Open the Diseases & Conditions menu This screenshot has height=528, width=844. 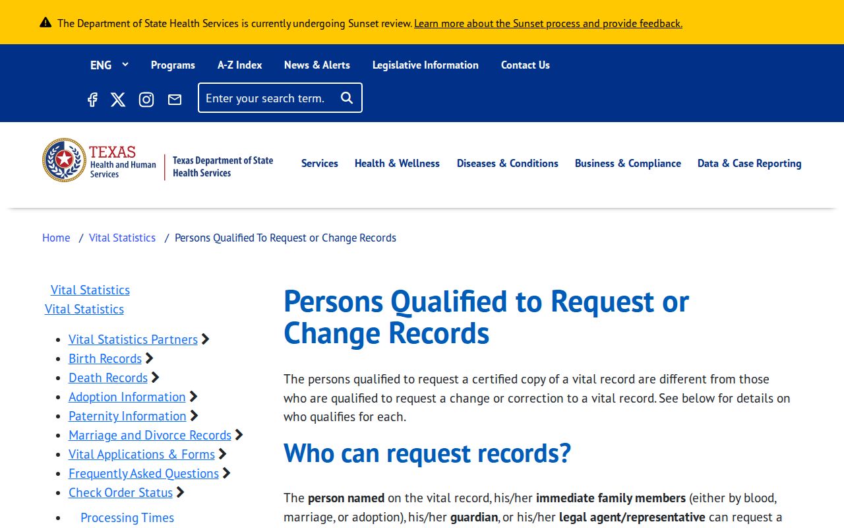click(x=508, y=163)
